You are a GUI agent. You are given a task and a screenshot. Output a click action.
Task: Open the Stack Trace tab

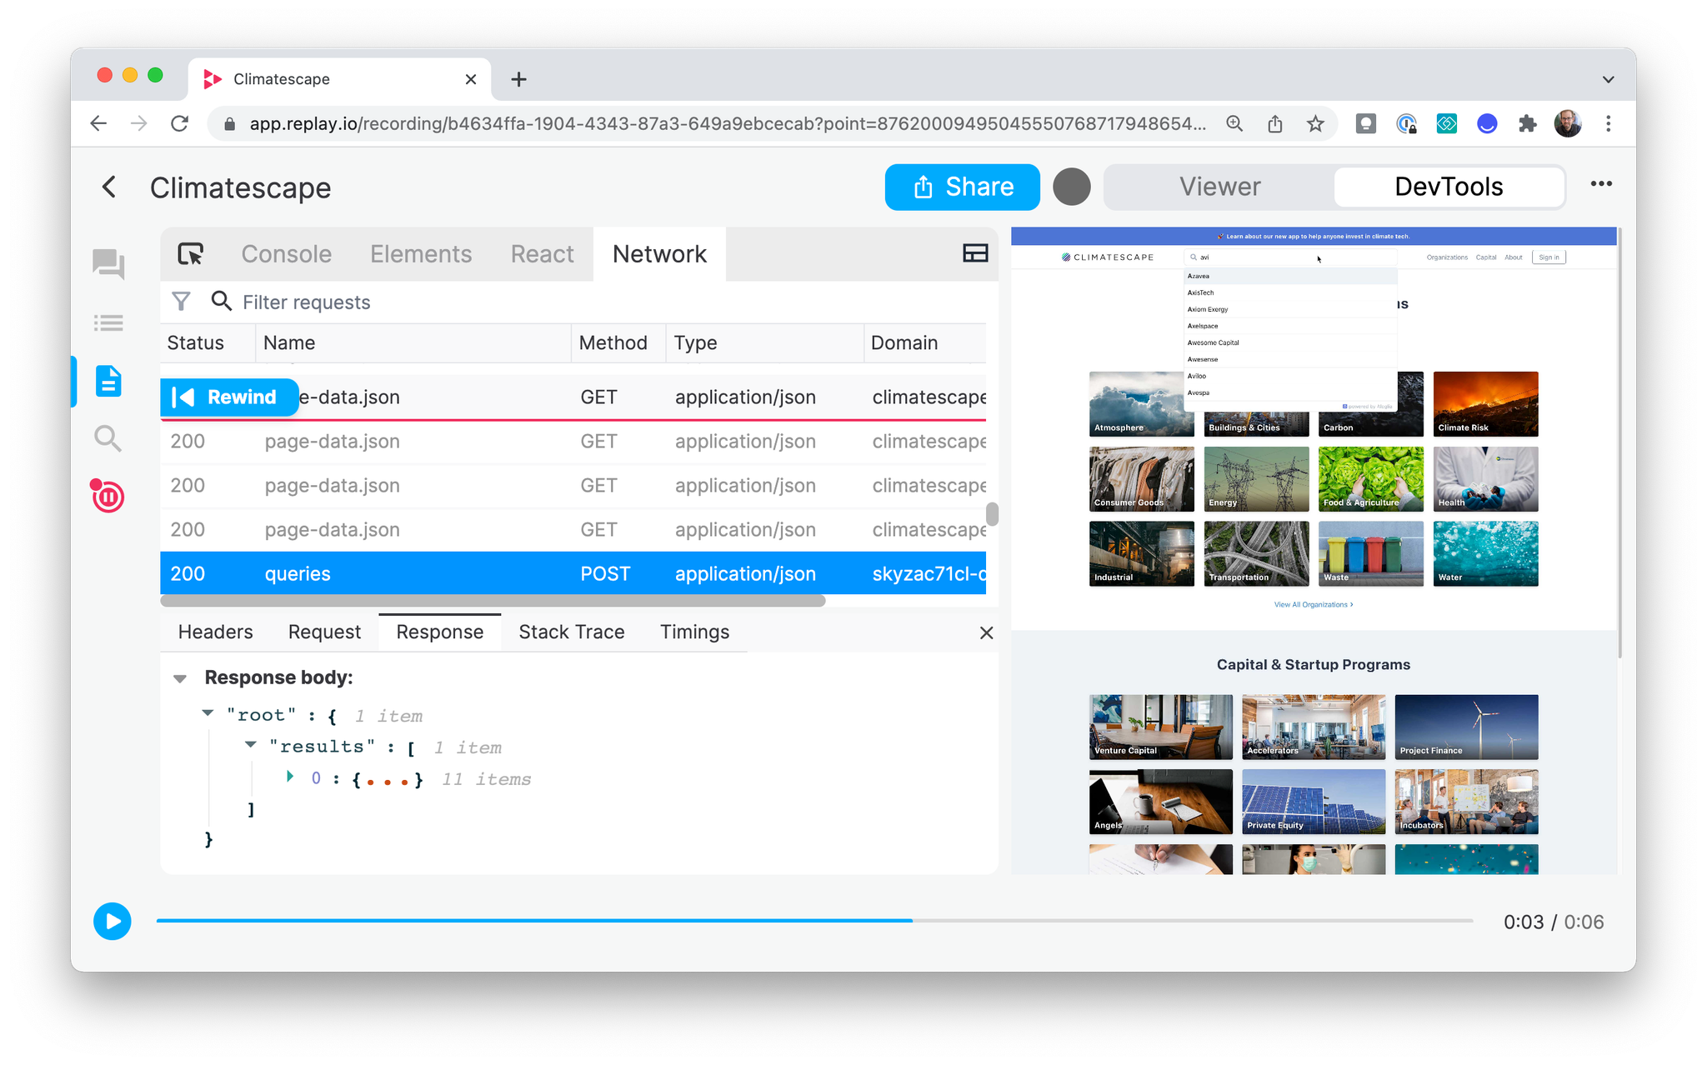click(572, 632)
